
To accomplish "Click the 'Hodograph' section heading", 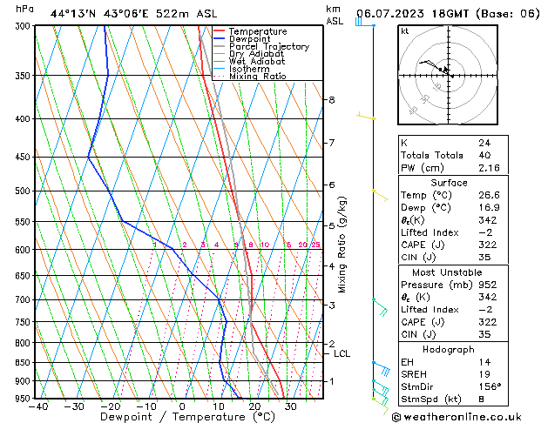I will (449, 350).
